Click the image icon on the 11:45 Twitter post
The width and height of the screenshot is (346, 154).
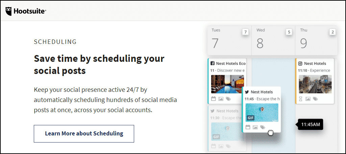(255, 127)
